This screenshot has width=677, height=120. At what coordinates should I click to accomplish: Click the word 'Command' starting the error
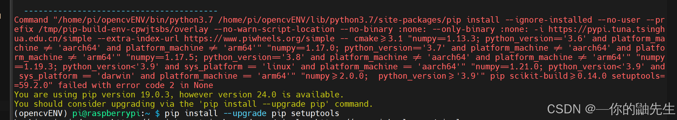click(31, 20)
